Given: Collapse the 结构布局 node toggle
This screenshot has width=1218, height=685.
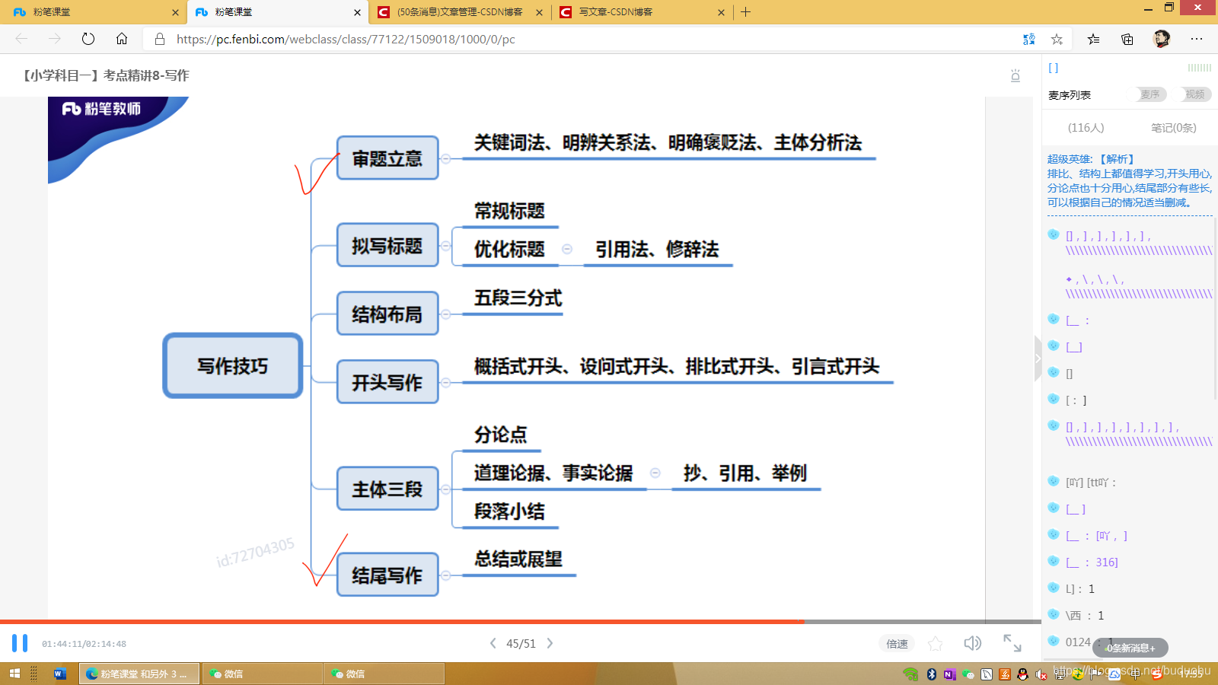Looking at the screenshot, I should point(446,314).
